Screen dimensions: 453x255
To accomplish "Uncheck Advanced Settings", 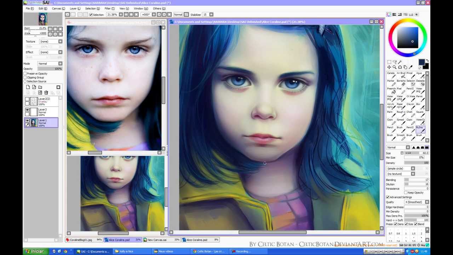I will coord(388,197).
